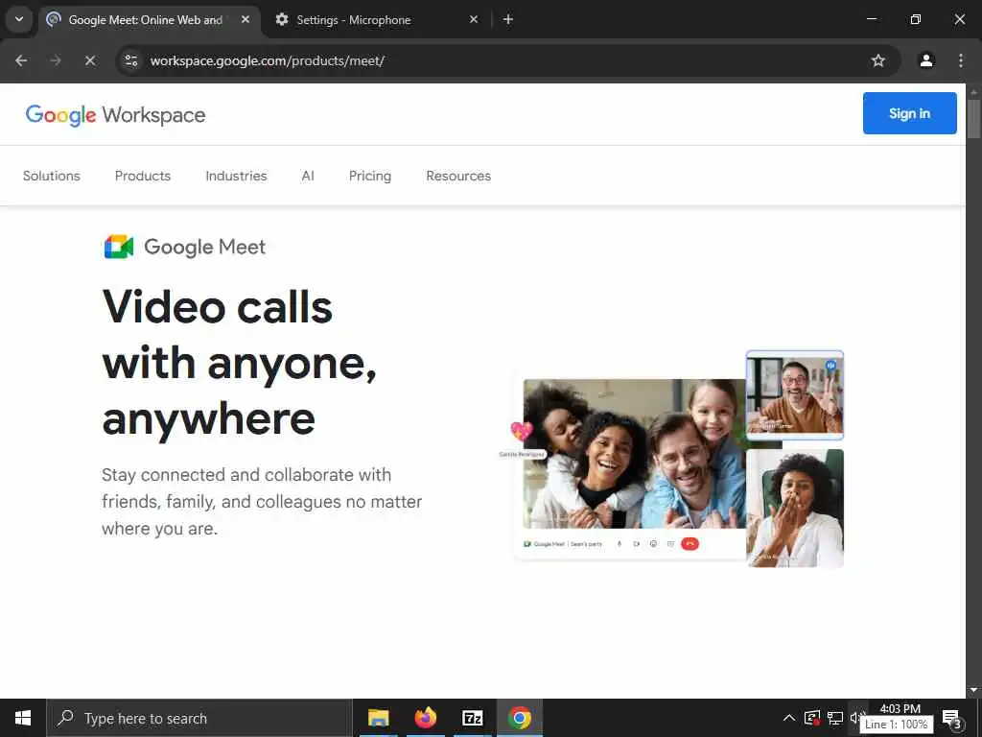Open the Pricing navigation item
This screenshot has height=737, width=982.
[369, 177]
